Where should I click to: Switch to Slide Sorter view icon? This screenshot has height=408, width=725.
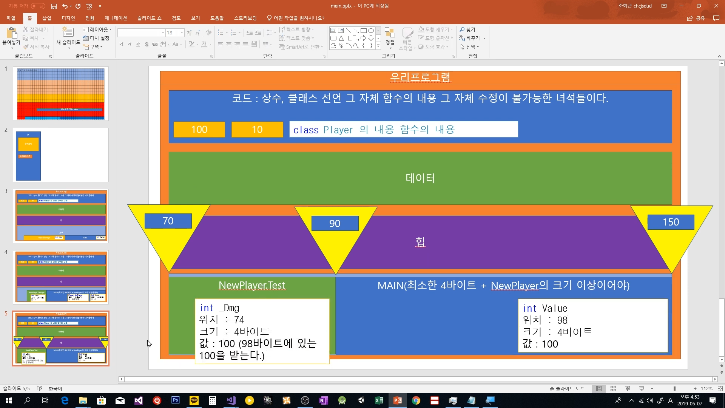(x=613, y=388)
